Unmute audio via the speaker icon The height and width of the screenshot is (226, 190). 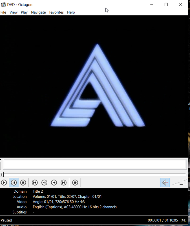point(165,182)
